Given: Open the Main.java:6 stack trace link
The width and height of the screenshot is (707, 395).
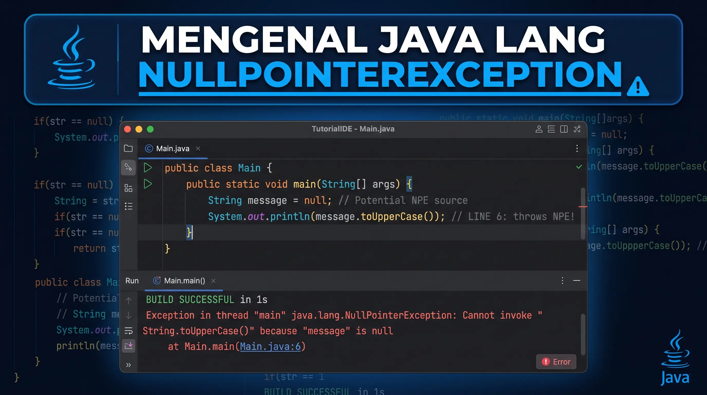Looking at the screenshot, I should pos(270,346).
